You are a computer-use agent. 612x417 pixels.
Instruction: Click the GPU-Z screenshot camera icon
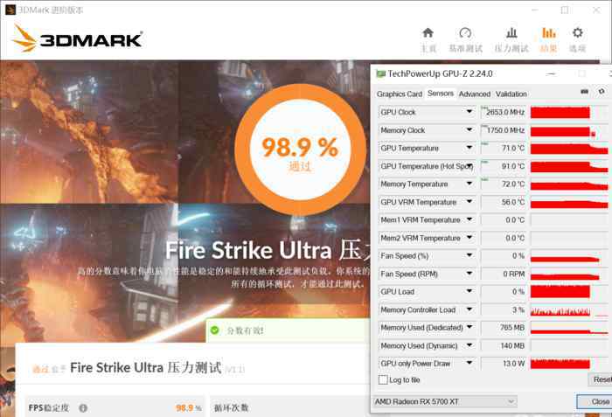point(584,92)
